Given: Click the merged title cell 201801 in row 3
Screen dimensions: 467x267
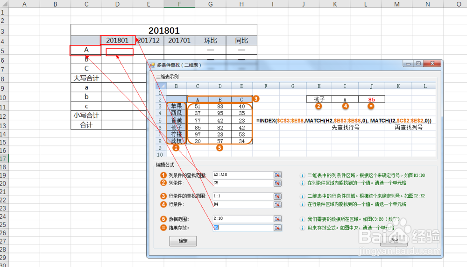Looking at the screenshot, I should pos(164,30).
